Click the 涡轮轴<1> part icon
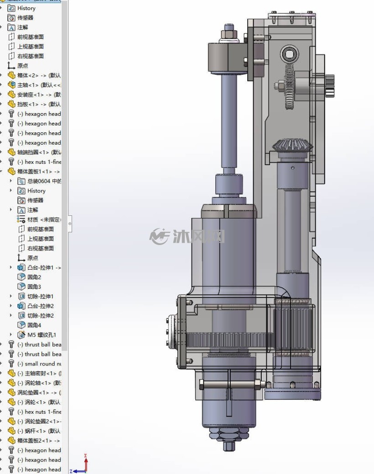The image size is (374, 474). 11,383
